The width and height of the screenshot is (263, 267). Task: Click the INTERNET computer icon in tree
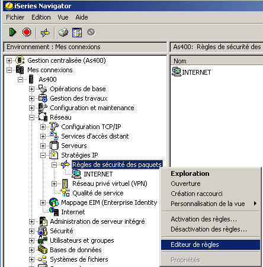click(x=76, y=174)
